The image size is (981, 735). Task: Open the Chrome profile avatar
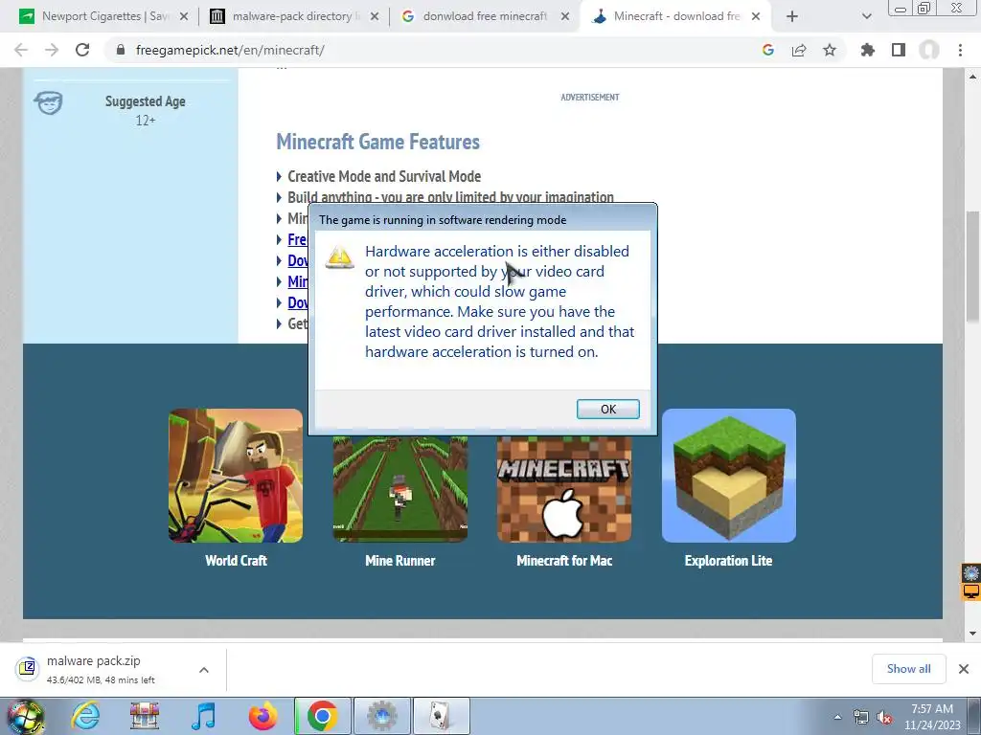point(929,50)
